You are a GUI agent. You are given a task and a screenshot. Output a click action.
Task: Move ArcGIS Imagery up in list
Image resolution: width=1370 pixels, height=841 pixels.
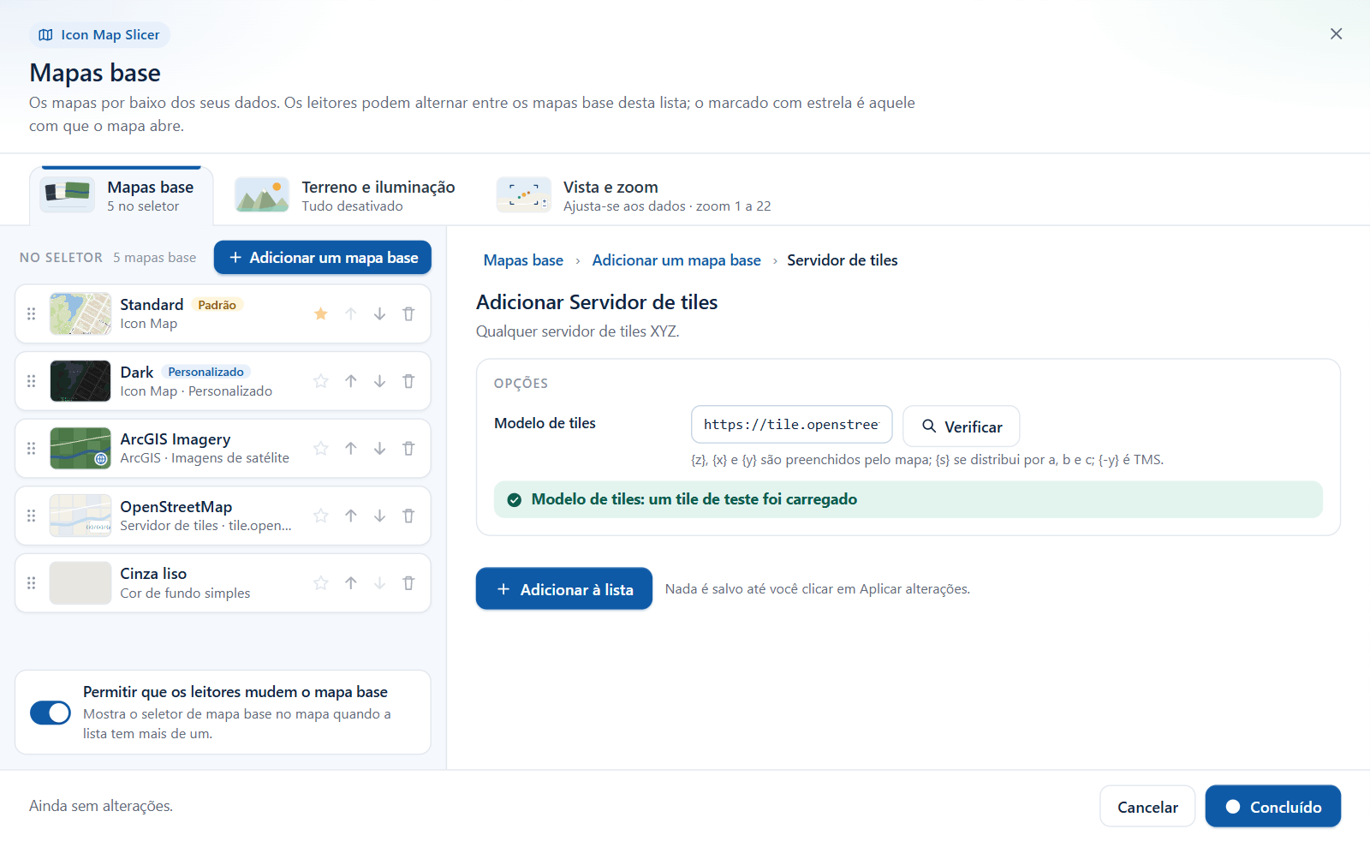click(351, 448)
